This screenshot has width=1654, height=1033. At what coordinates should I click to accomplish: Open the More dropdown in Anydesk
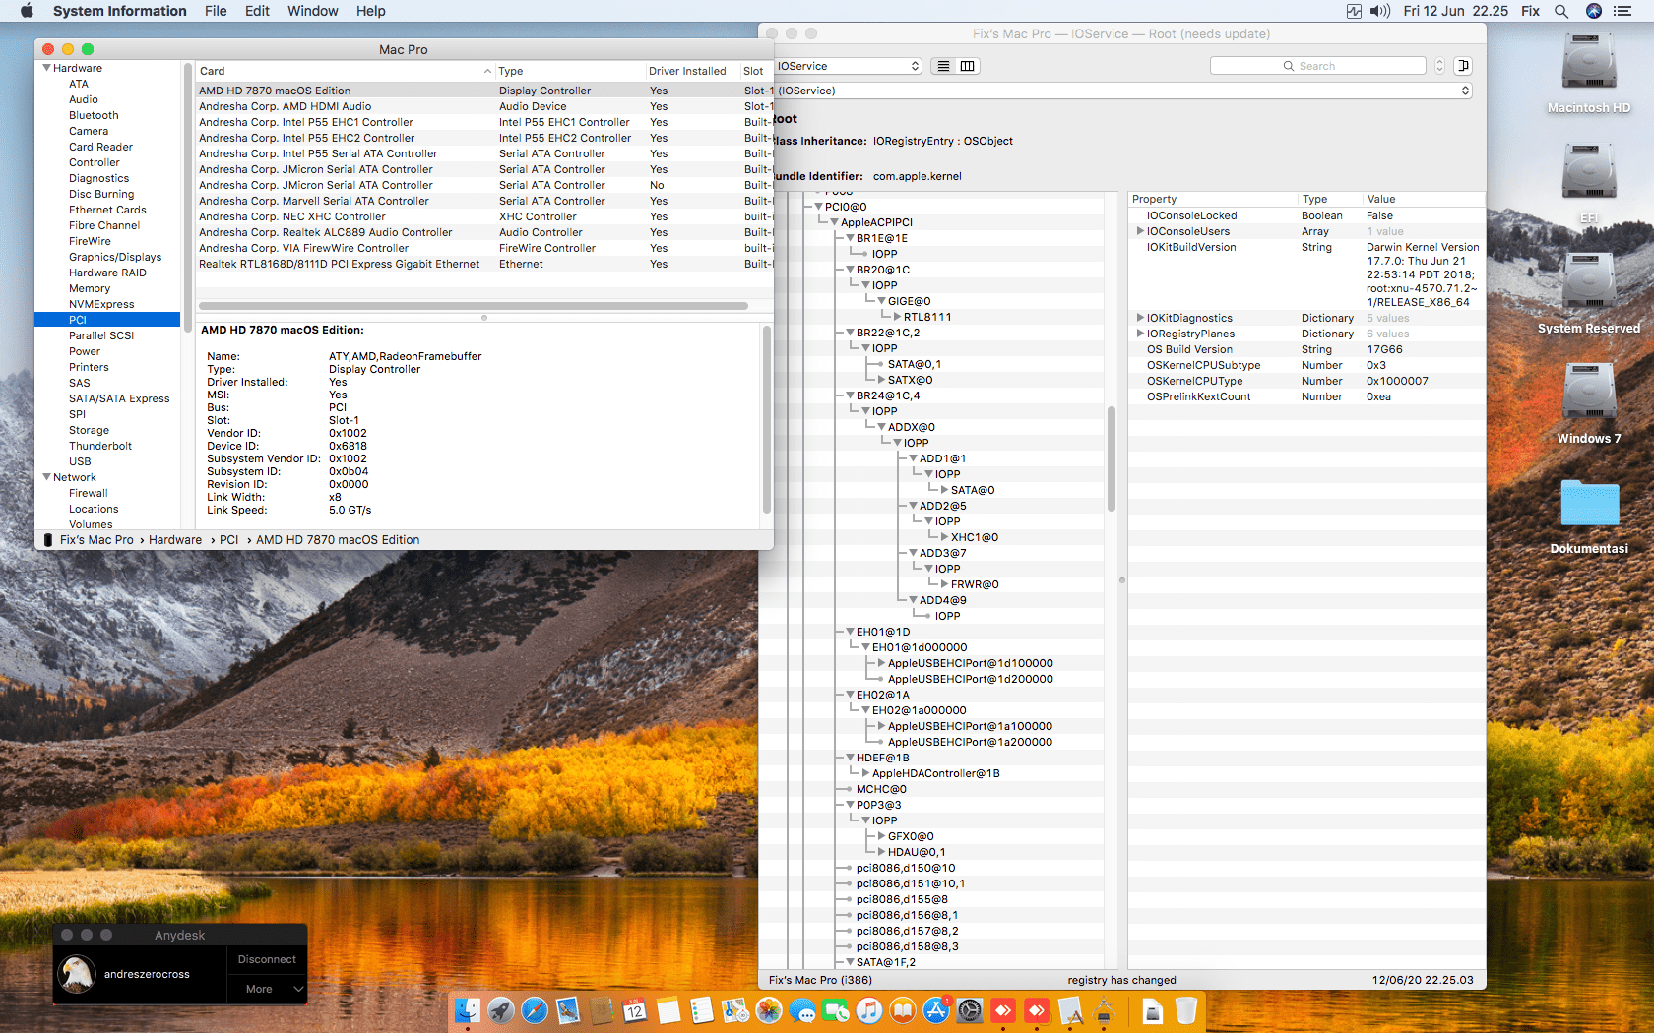point(267,989)
